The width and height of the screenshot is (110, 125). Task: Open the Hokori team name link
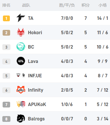[35, 32]
